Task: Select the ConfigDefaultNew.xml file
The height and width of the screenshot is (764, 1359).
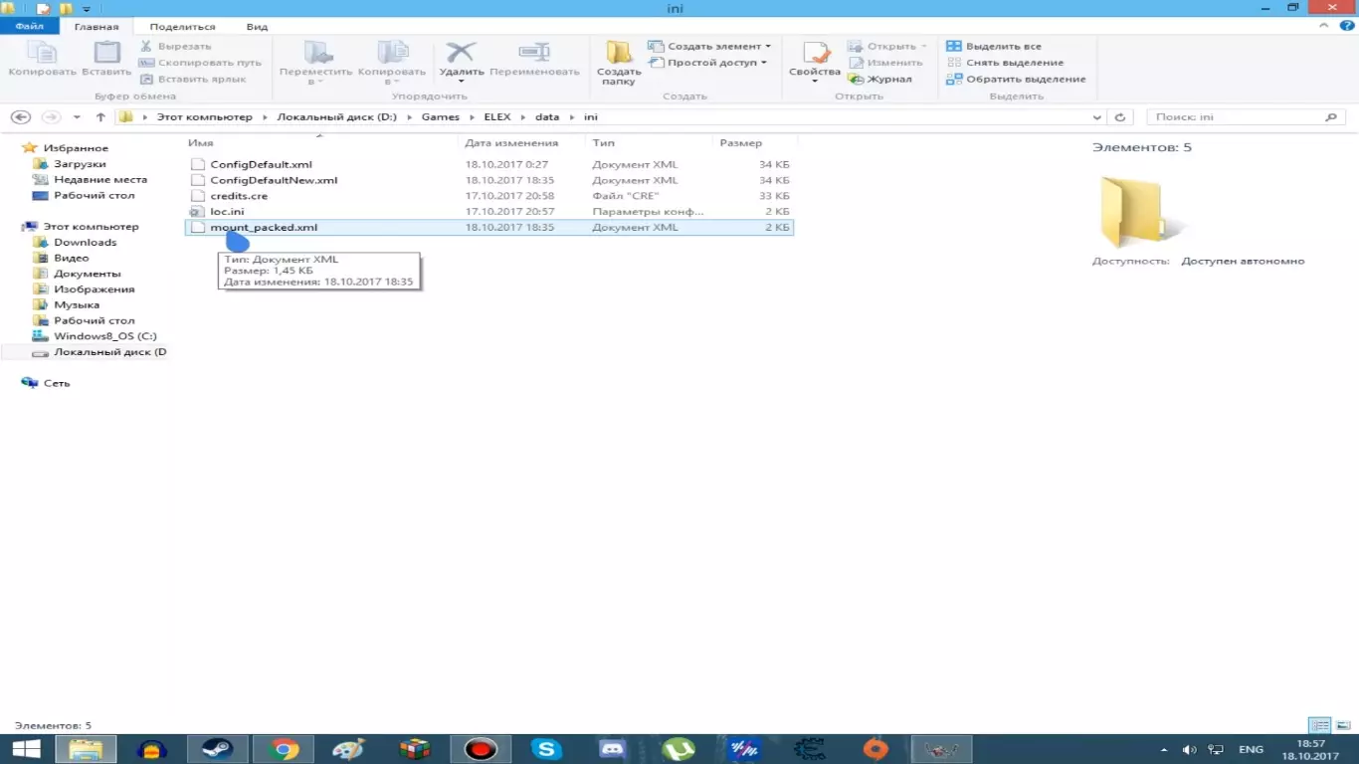Action: [489, 180]
